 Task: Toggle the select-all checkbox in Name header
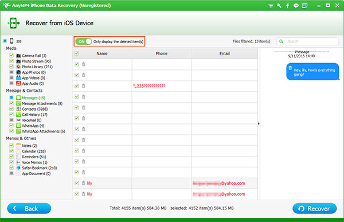tap(77, 53)
